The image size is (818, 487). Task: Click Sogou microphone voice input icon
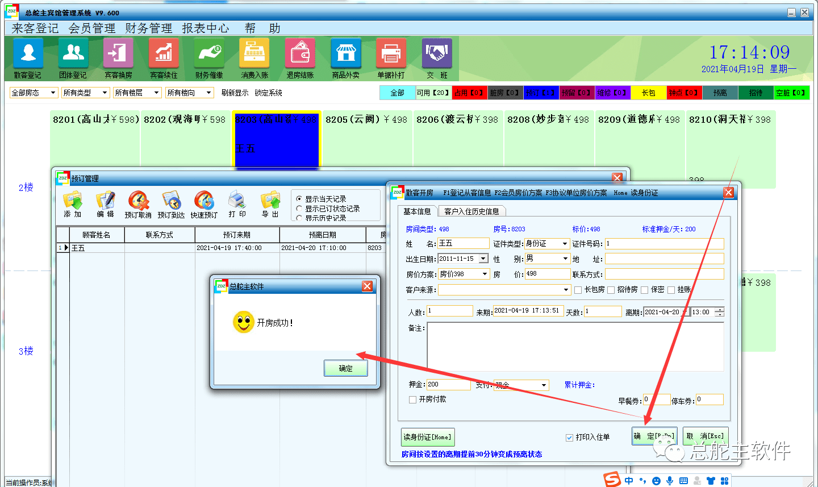[x=670, y=481]
